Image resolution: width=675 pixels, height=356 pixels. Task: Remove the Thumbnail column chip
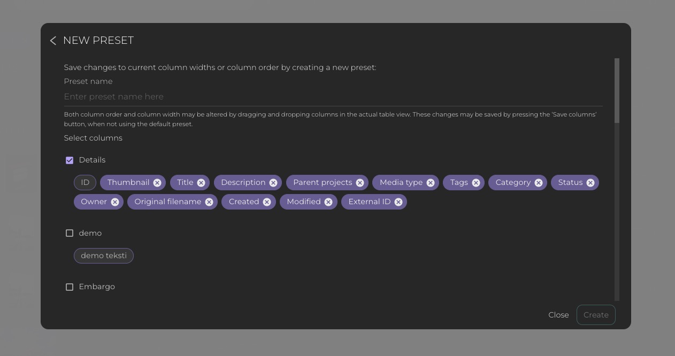[x=157, y=183]
